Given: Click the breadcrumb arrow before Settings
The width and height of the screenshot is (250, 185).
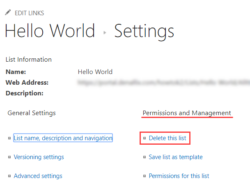Looking at the screenshot, I should (x=105, y=32).
